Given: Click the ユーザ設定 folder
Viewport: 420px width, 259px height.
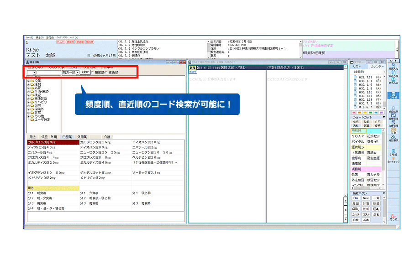Looking at the screenshot, I should (40, 119).
